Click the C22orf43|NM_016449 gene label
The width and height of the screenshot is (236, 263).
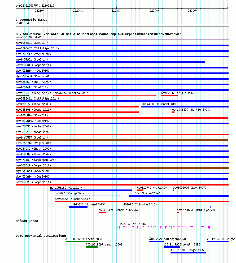[x=133, y=224]
